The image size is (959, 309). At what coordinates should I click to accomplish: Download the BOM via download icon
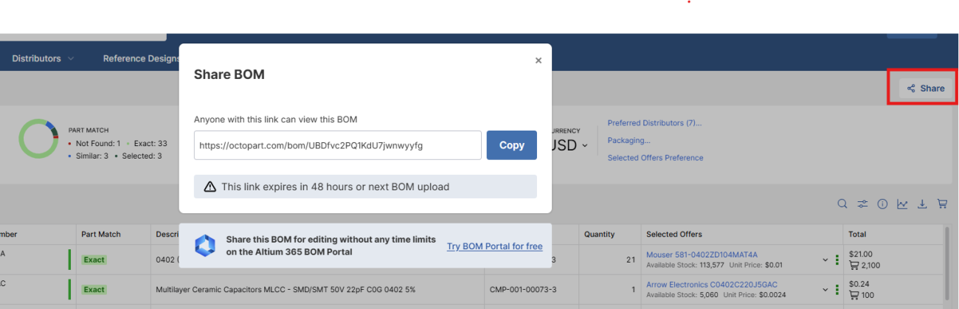[922, 204]
